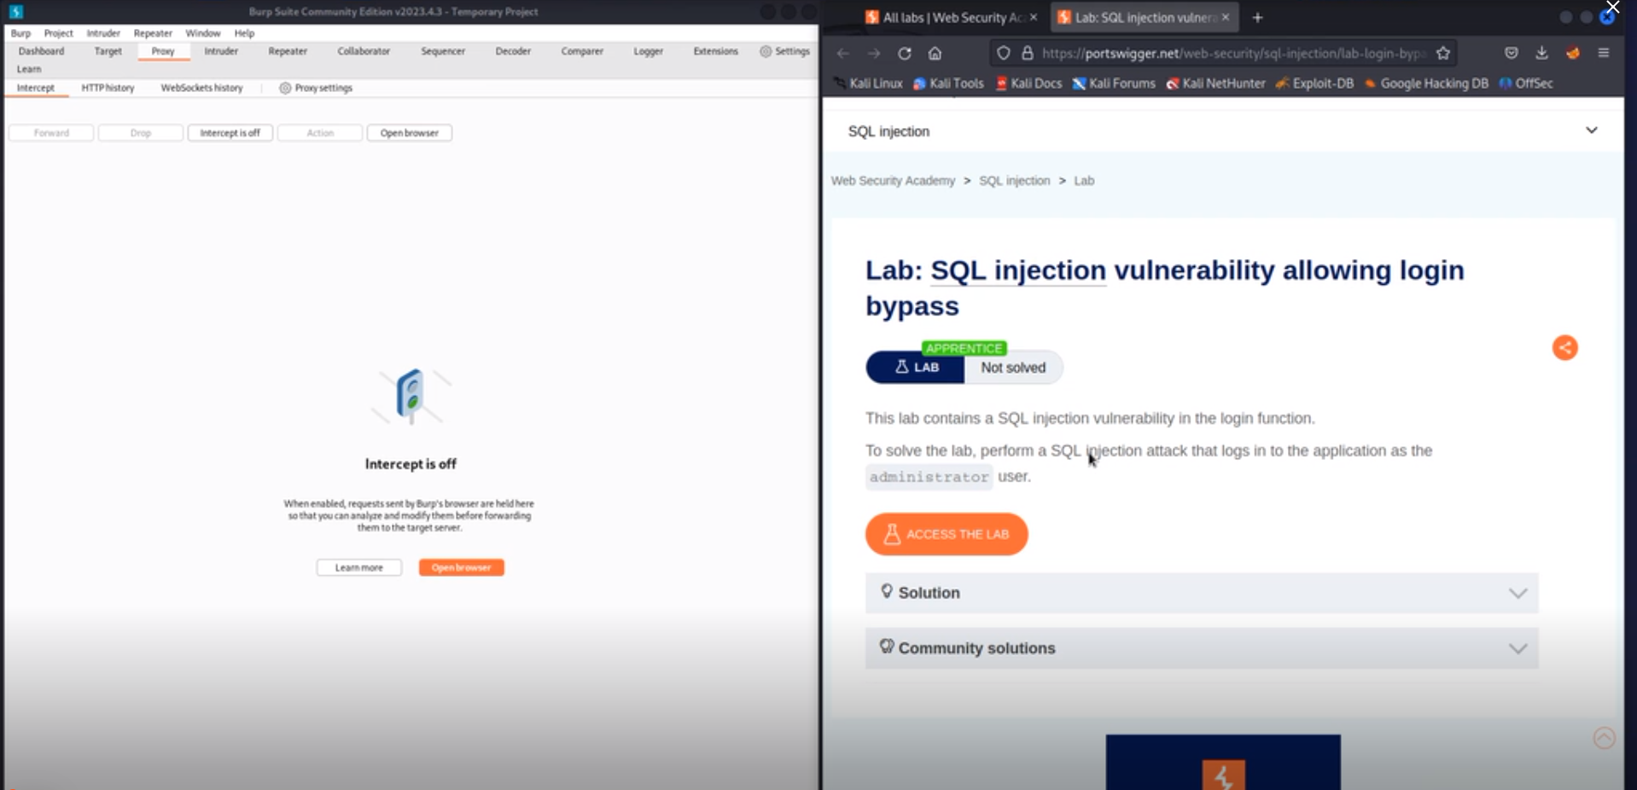Open Firefox downloads icon
The image size is (1637, 790).
(1541, 53)
